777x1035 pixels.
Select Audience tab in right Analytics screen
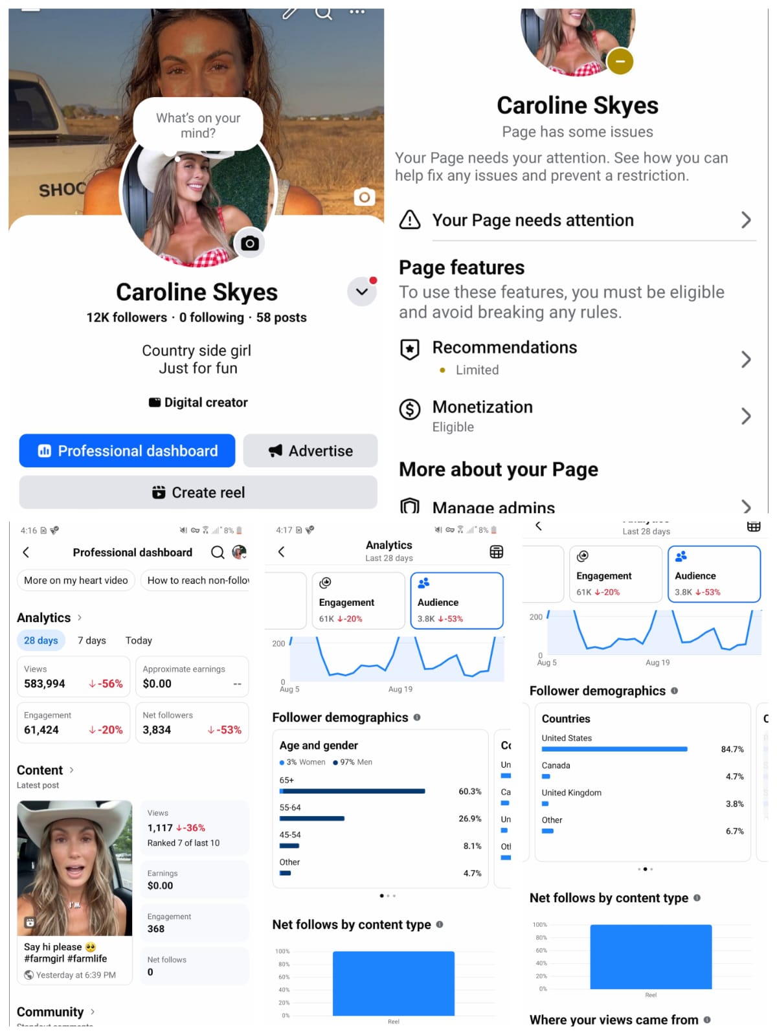[714, 574]
